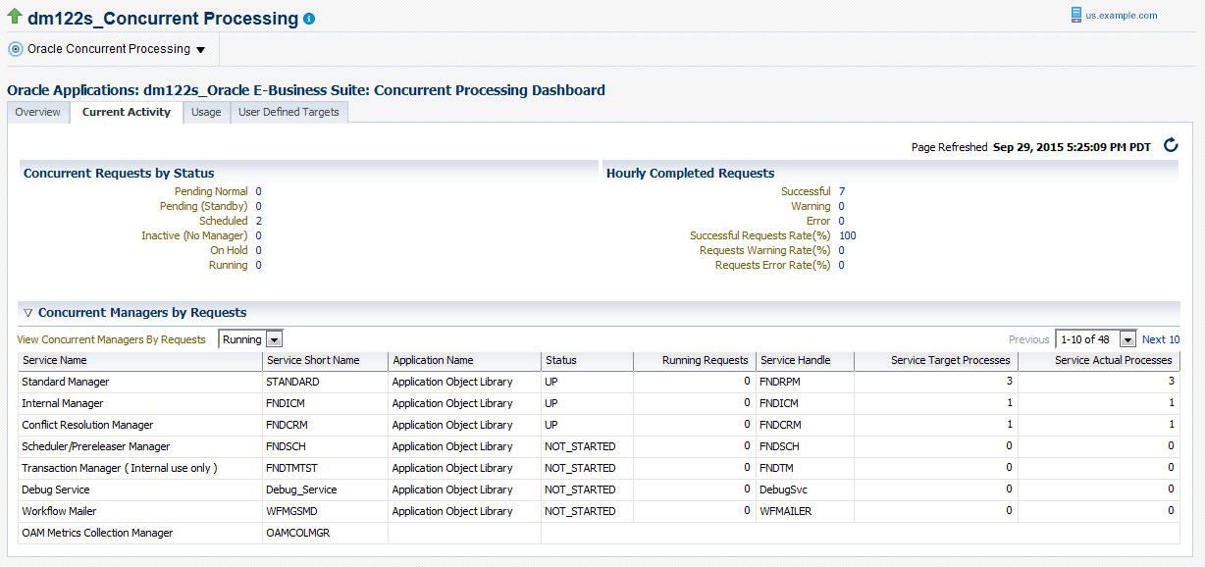Open the us.example.com host link
This screenshot has height=567, width=1205.
[x=1121, y=16]
